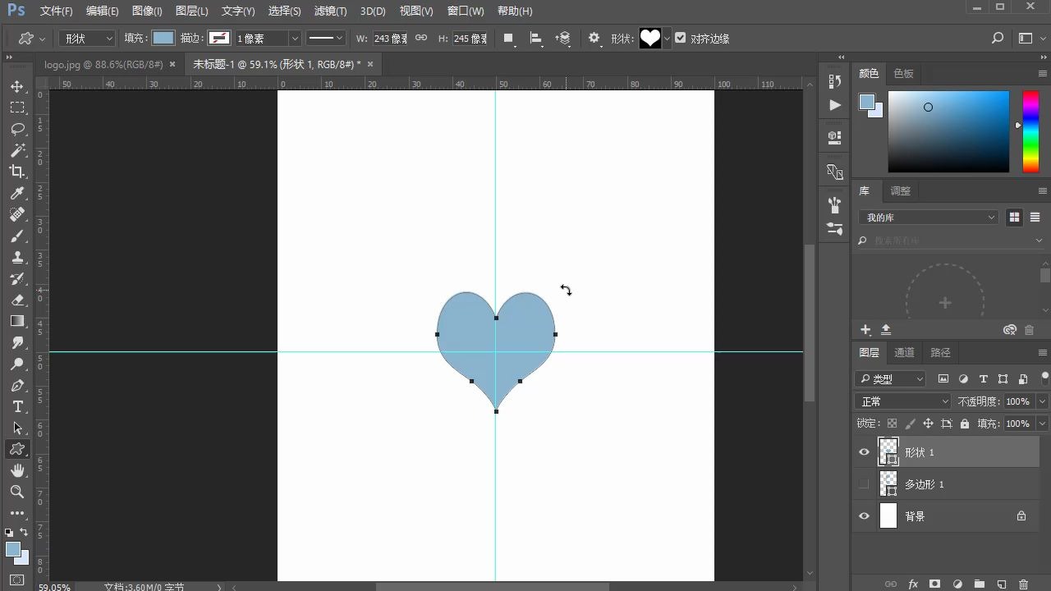The width and height of the screenshot is (1051, 591).
Task: Link width and height values
Action: click(x=421, y=39)
